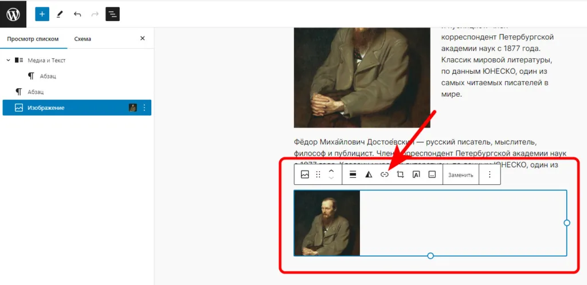Click the add caption icon
587x285 pixels.
click(x=432, y=175)
